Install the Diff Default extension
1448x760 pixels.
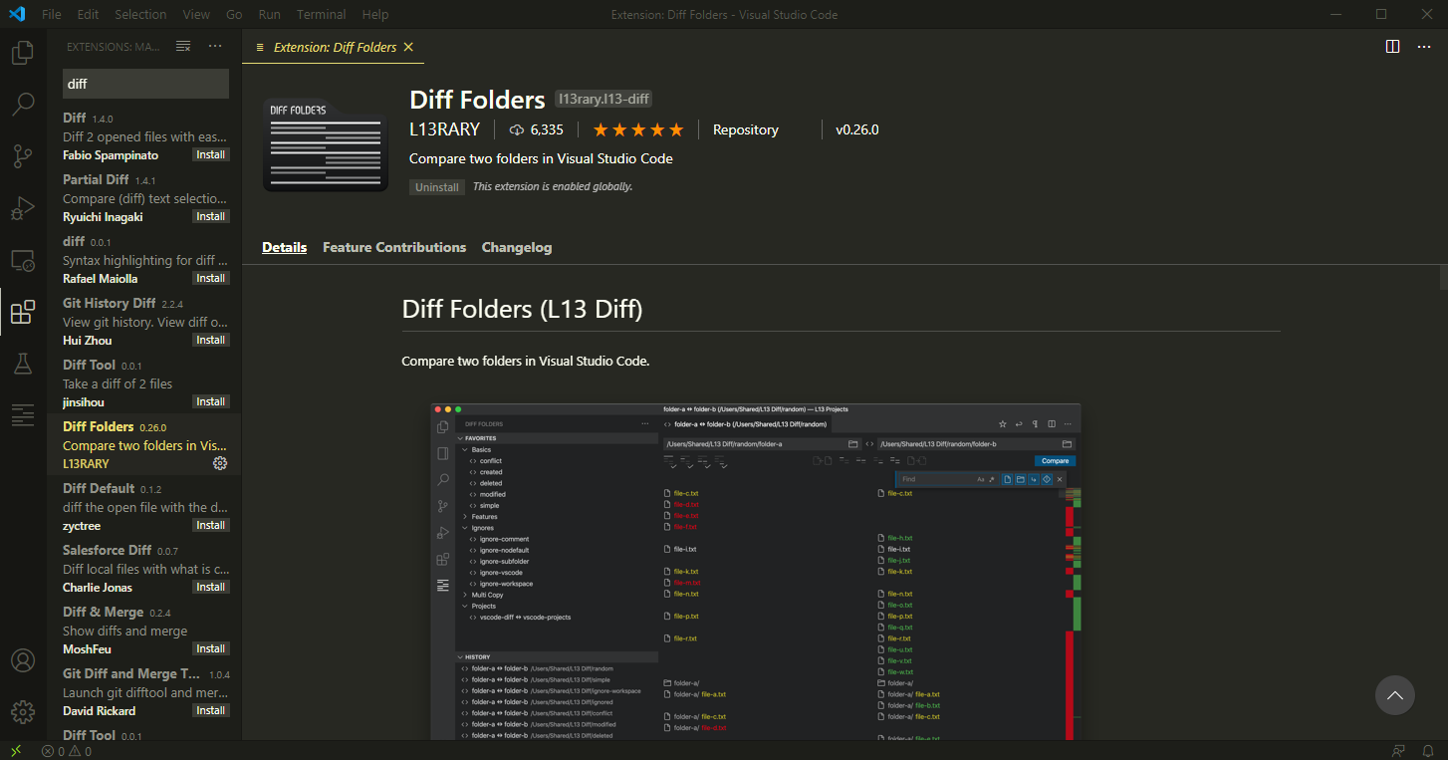(210, 525)
